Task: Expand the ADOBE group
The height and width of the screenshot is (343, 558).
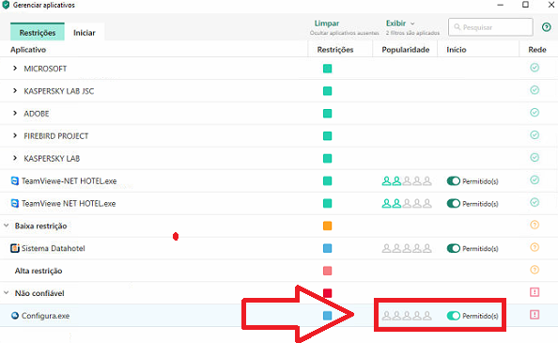Action: point(15,113)
